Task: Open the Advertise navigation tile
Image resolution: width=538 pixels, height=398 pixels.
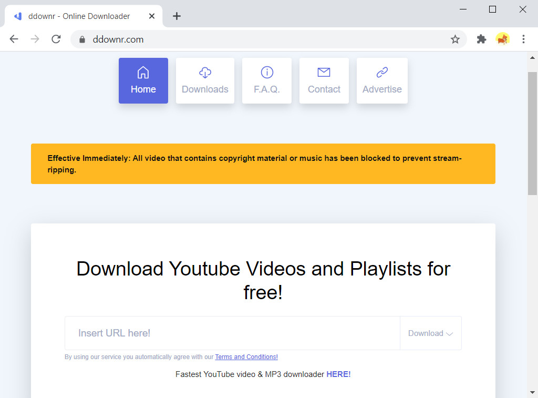Action: [382, 80]
